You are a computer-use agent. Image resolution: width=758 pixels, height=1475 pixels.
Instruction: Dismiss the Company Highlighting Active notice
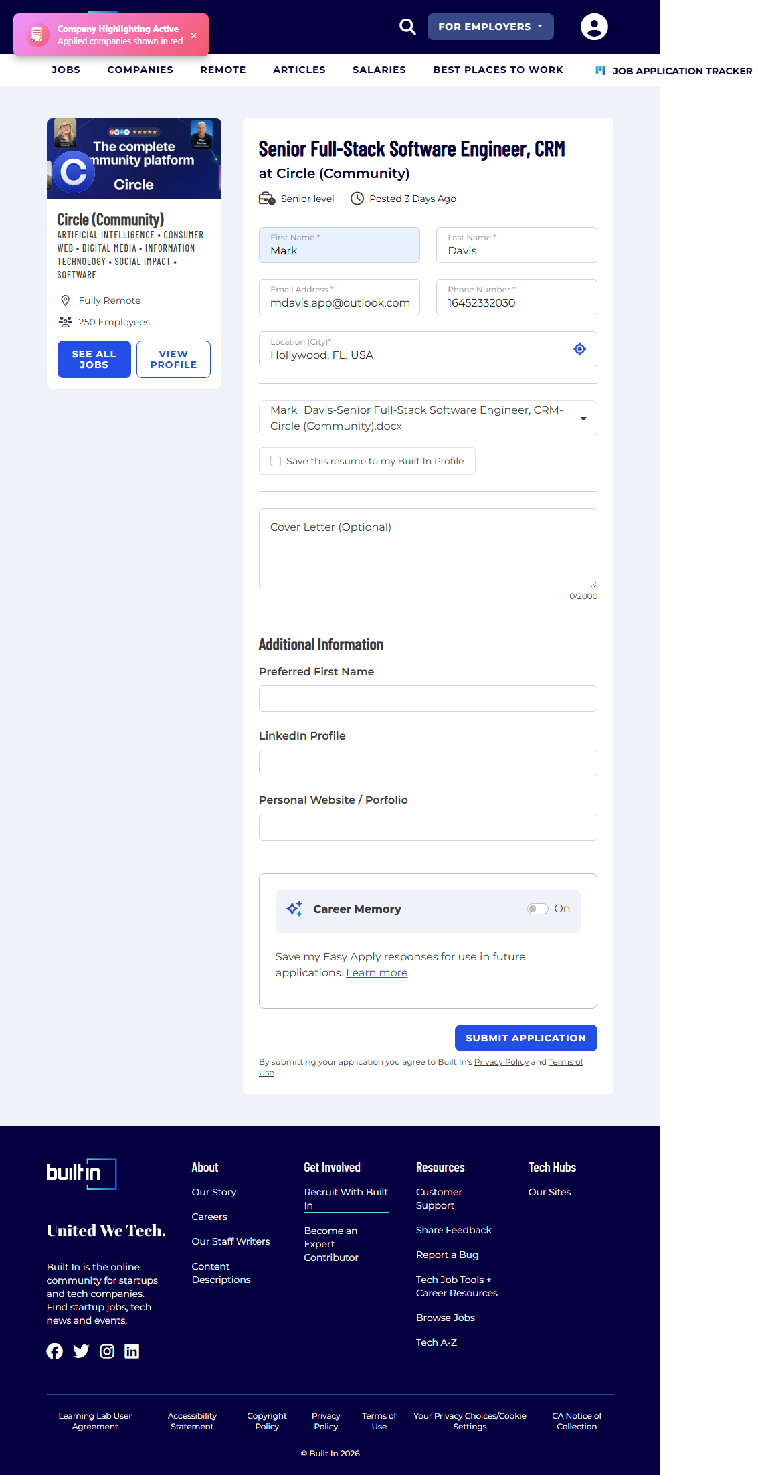[194, 35]
